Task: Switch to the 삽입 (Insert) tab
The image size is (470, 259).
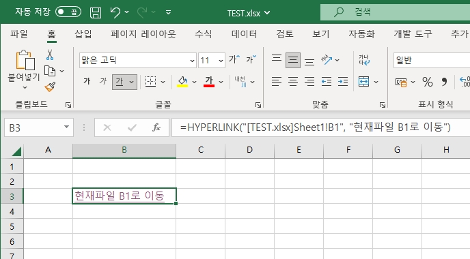Action: click(83, 34)
